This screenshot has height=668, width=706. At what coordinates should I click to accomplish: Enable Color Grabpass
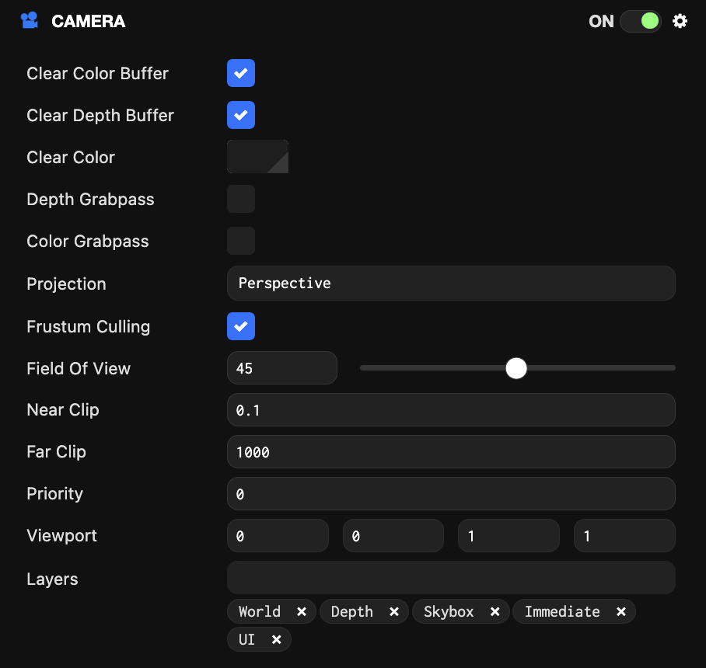click(241, 241)
